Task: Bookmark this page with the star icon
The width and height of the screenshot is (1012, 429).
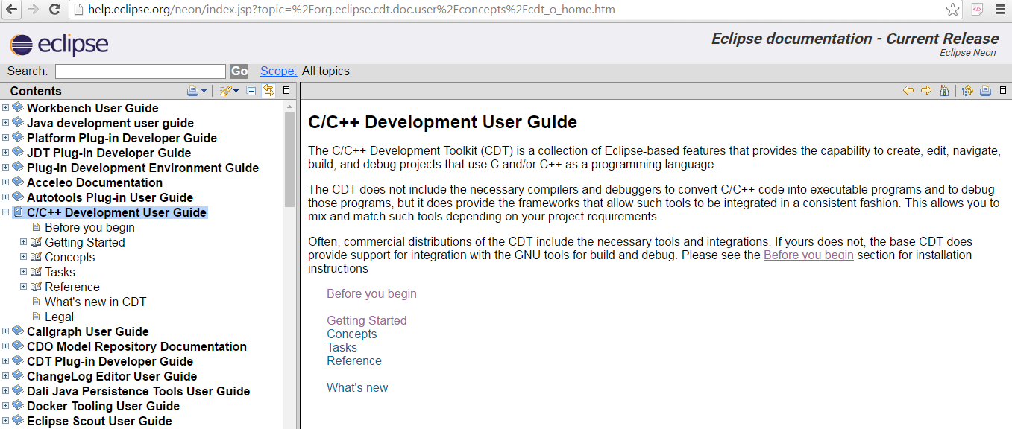Action: pos(952,10)
